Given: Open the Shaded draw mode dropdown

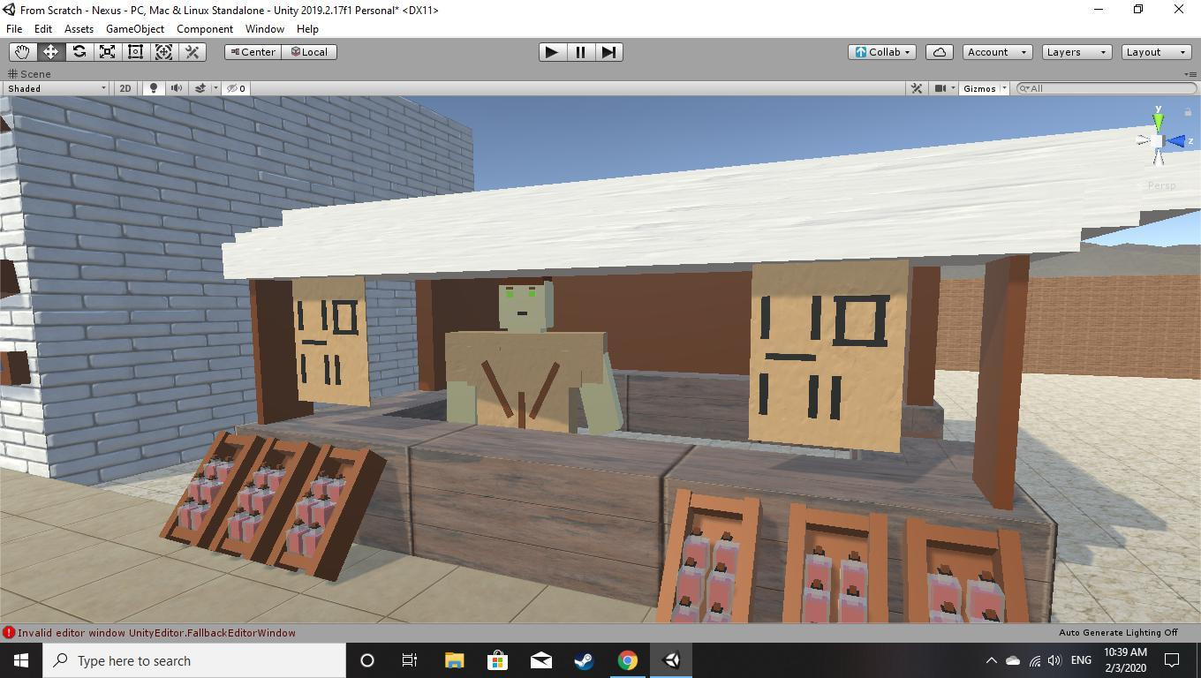Looking at the screenshot, I should coord(57,88).
